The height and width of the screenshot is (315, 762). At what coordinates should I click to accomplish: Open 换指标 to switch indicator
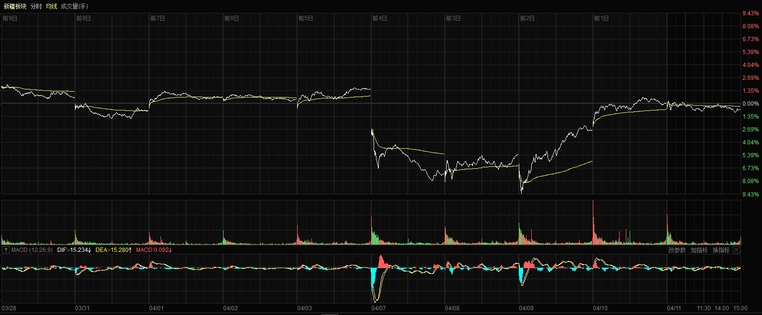point(721,250)
